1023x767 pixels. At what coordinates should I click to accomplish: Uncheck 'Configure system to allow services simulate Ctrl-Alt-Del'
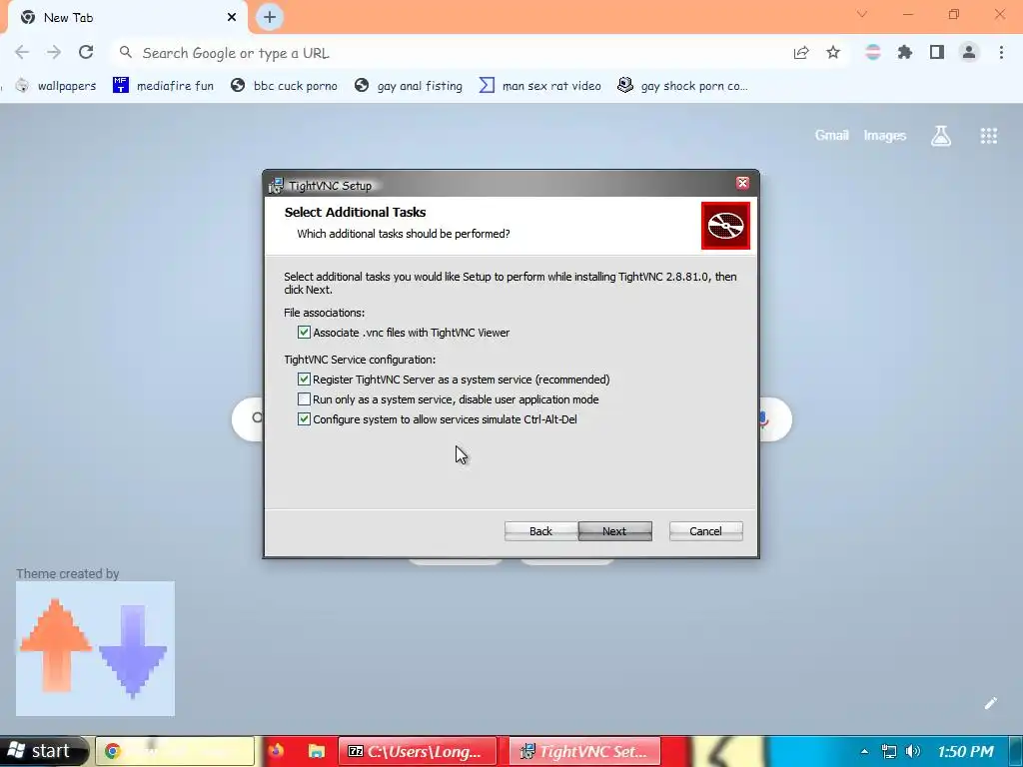(304, 418)
